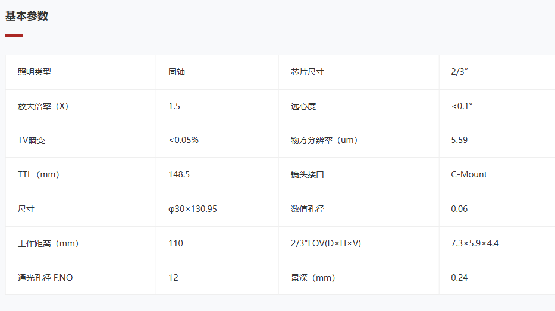
Task: Select the <0.1° telecentricity value
Action: tap(462, 106)
